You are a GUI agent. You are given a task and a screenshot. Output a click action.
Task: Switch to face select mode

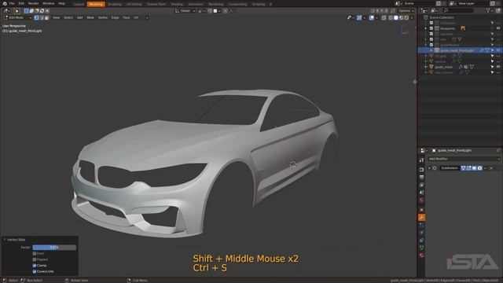tap(46, 17)
